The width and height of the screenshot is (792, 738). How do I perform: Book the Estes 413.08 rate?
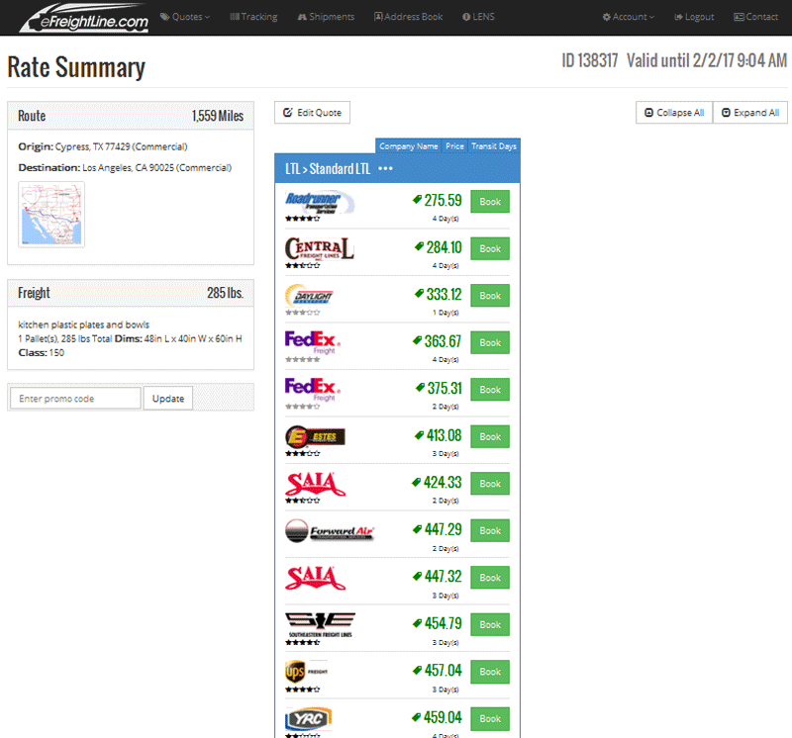490,436
